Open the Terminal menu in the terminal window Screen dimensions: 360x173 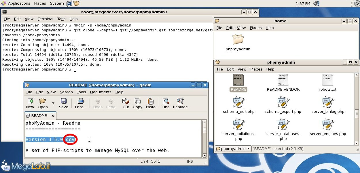click(x=46, y=19)
